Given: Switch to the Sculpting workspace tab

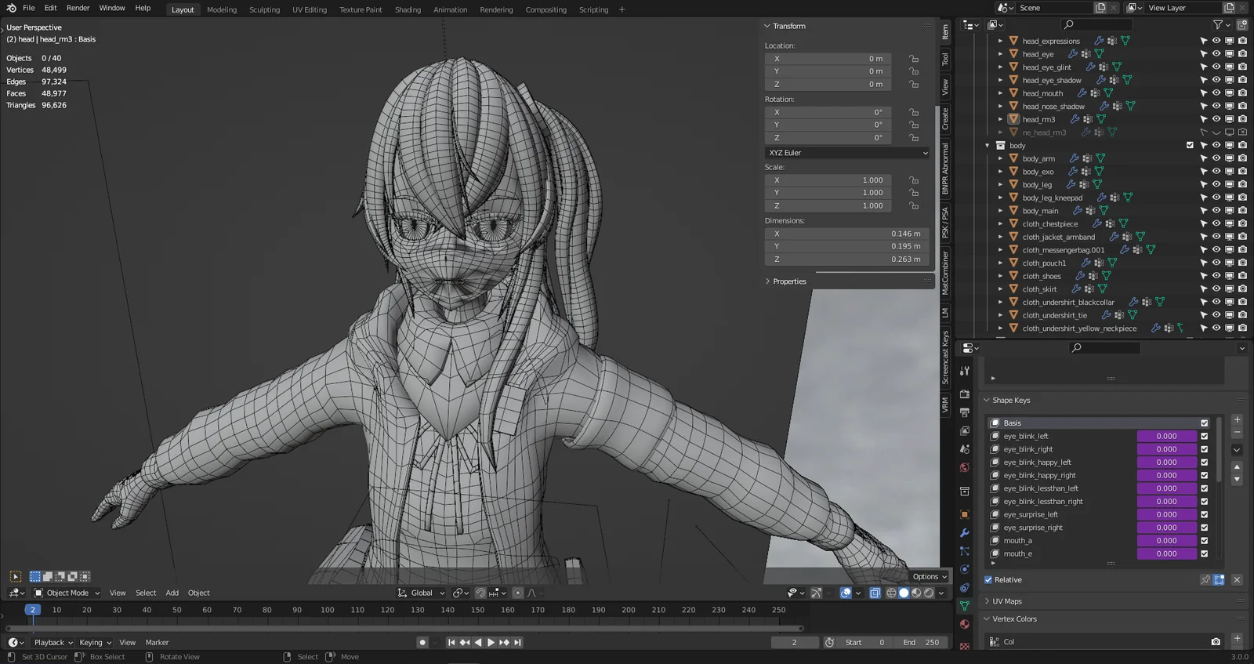Looking at the screenshot, I should pos(264,9).
